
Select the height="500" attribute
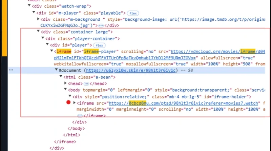[x=238, y=64]
